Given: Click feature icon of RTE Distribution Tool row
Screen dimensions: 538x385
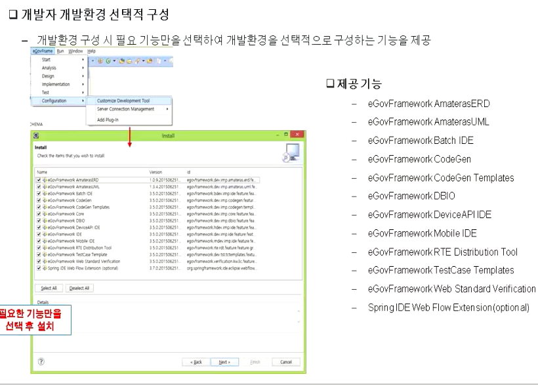Looking at the screenshot, I should coord(45,248).
